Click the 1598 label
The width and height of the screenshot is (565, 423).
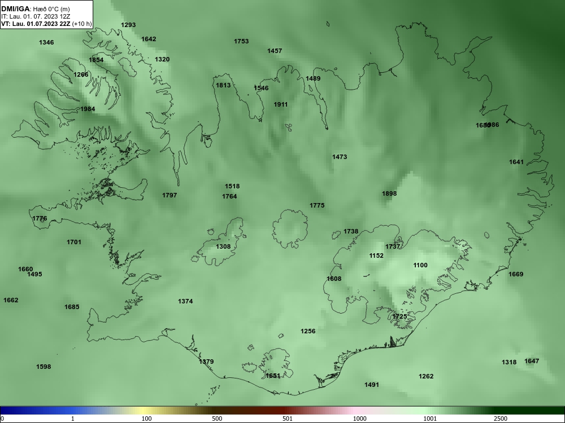44,367
